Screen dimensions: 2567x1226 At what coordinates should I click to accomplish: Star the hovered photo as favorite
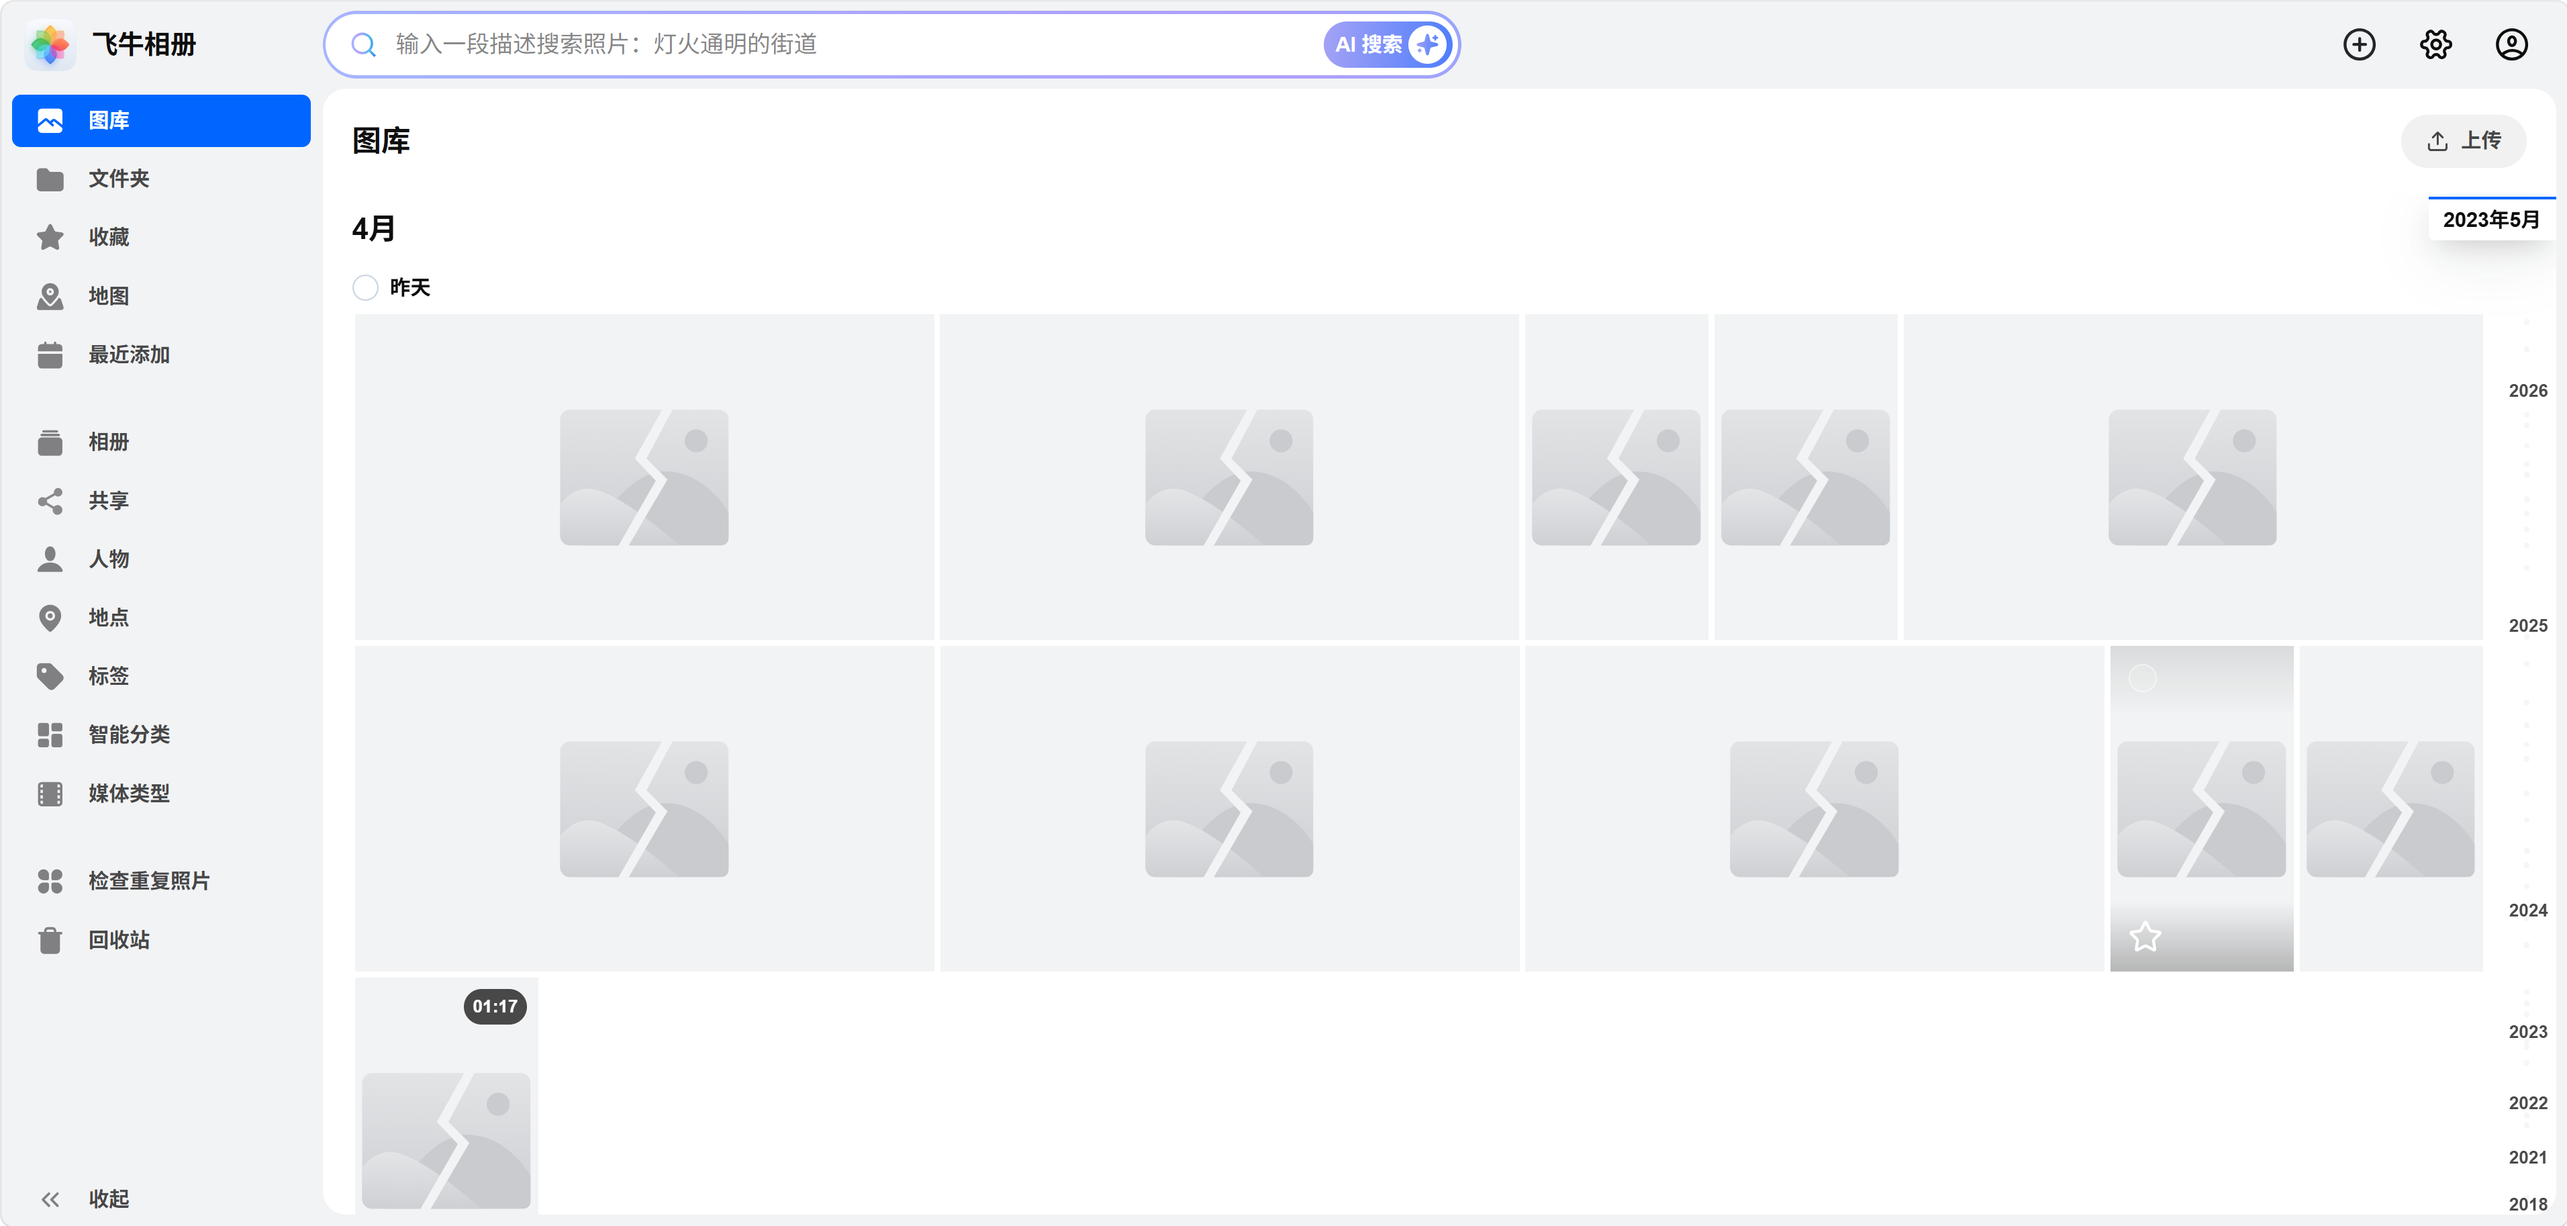click(2145, 937)
